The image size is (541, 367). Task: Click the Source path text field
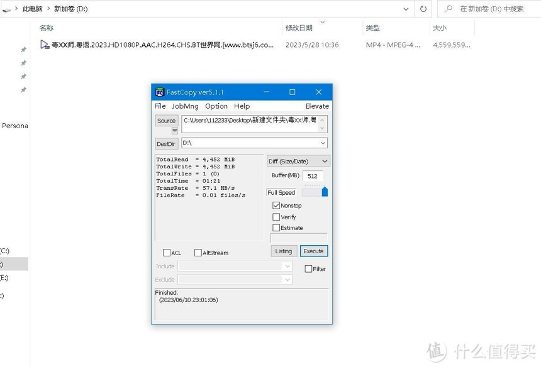(250, 124)
